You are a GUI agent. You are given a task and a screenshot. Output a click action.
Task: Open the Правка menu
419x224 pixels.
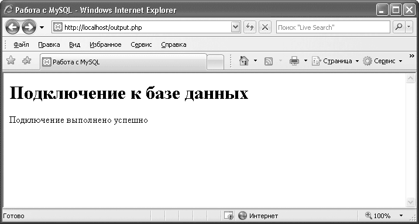pos(49,44)
